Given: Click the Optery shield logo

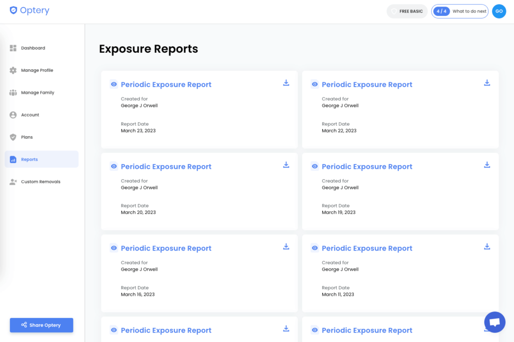Looking at the screenshot, I should (14, 10).
